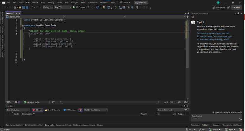
Task: Switch to Developer PowerShell tab
Action: point(34,125)
